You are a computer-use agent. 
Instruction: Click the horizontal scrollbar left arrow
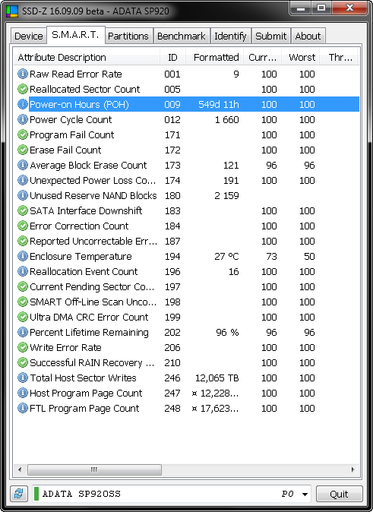[x=20, y=470]
